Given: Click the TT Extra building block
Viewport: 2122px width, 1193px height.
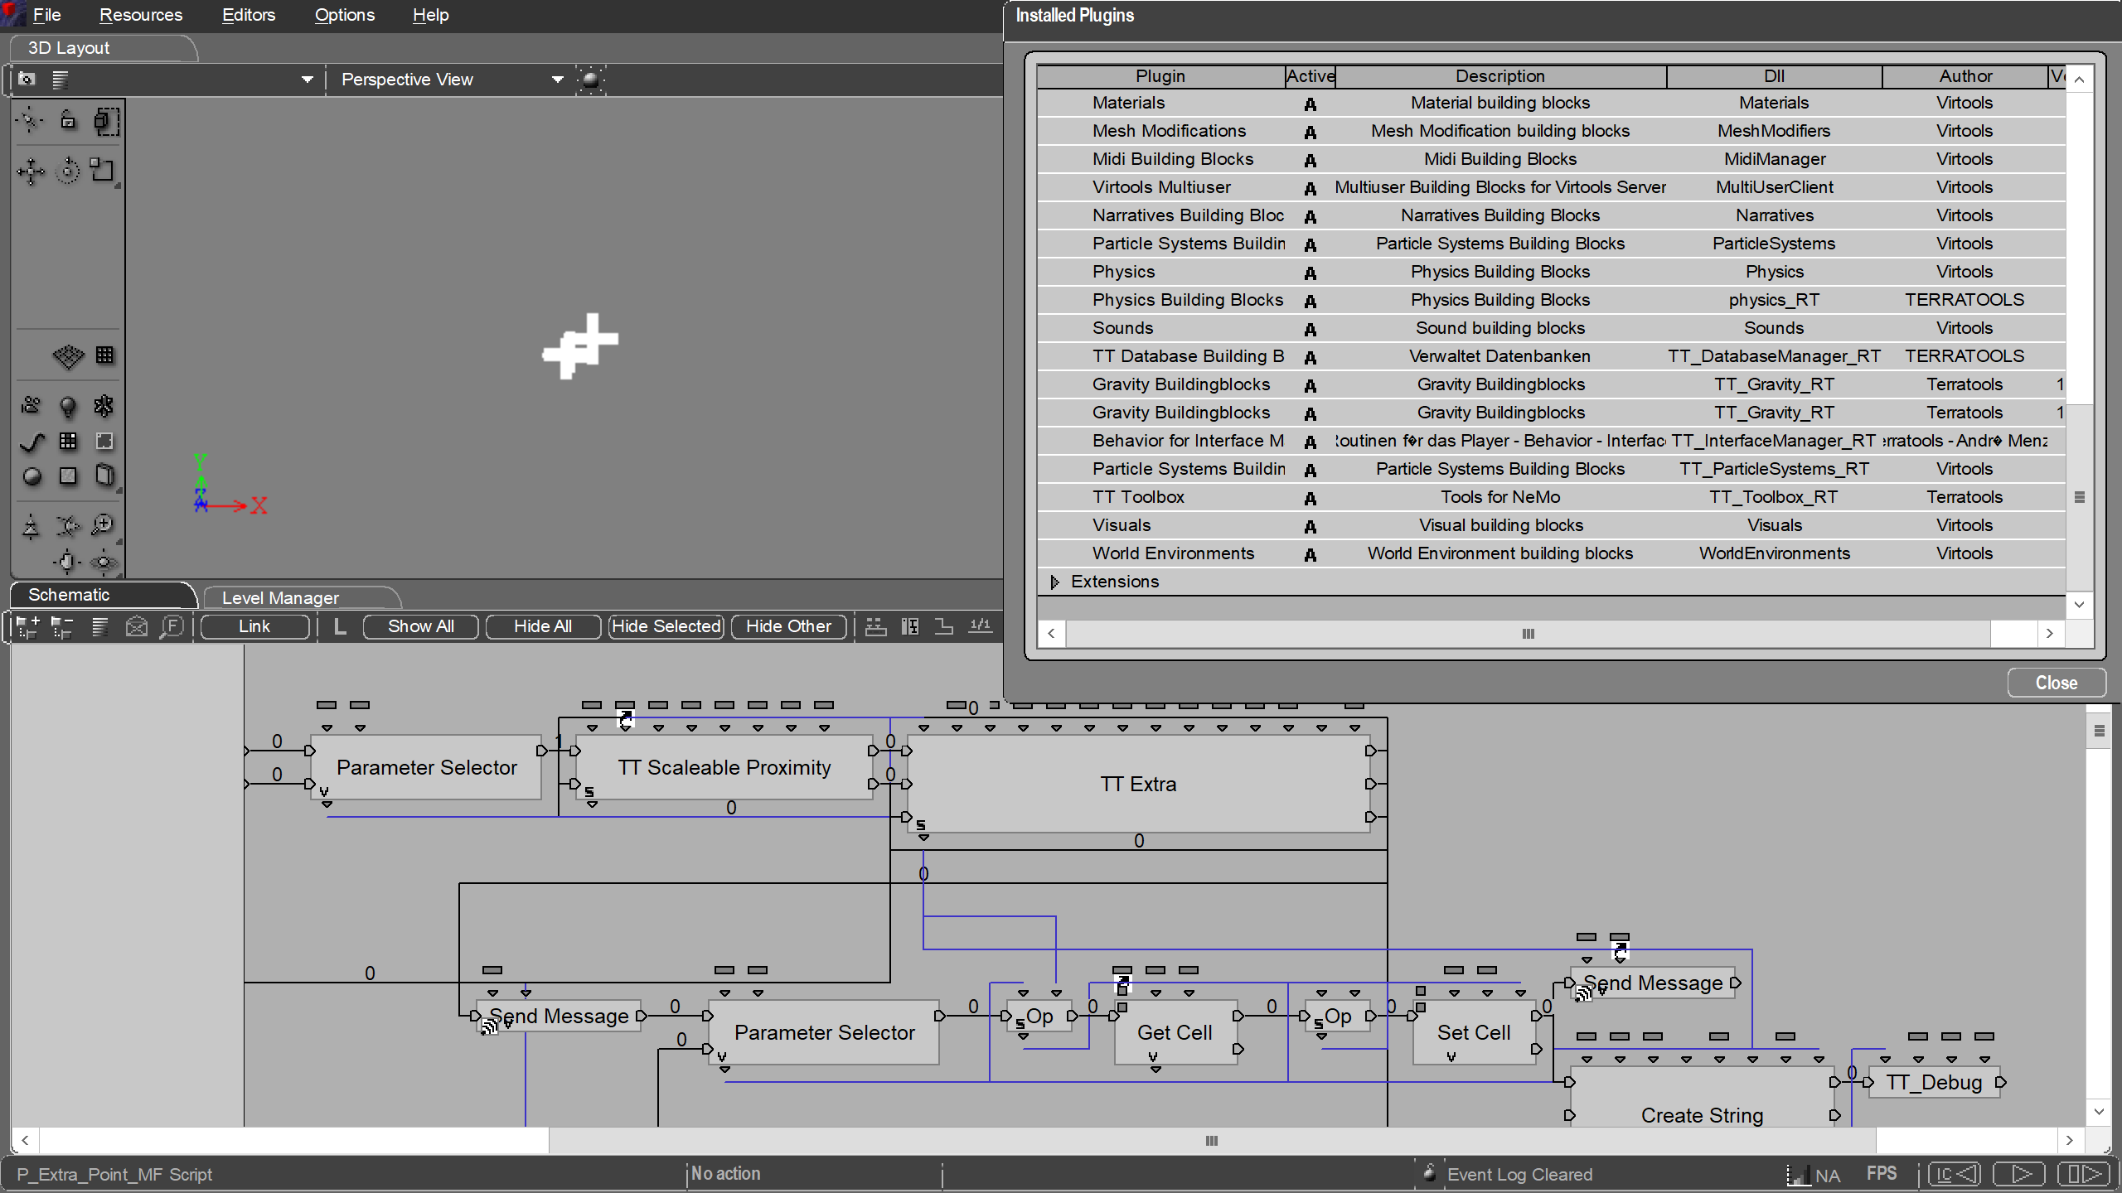Looking at the screenshot, I should 1138,784.
